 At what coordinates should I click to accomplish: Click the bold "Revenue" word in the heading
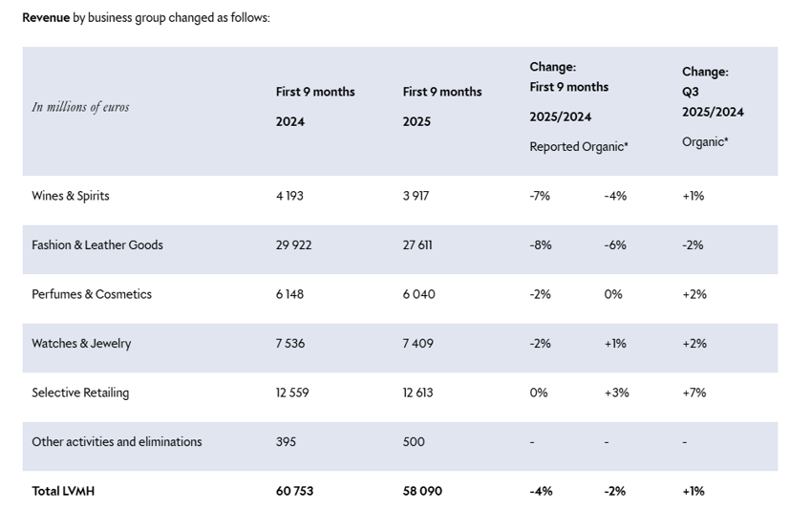[46, 17]
